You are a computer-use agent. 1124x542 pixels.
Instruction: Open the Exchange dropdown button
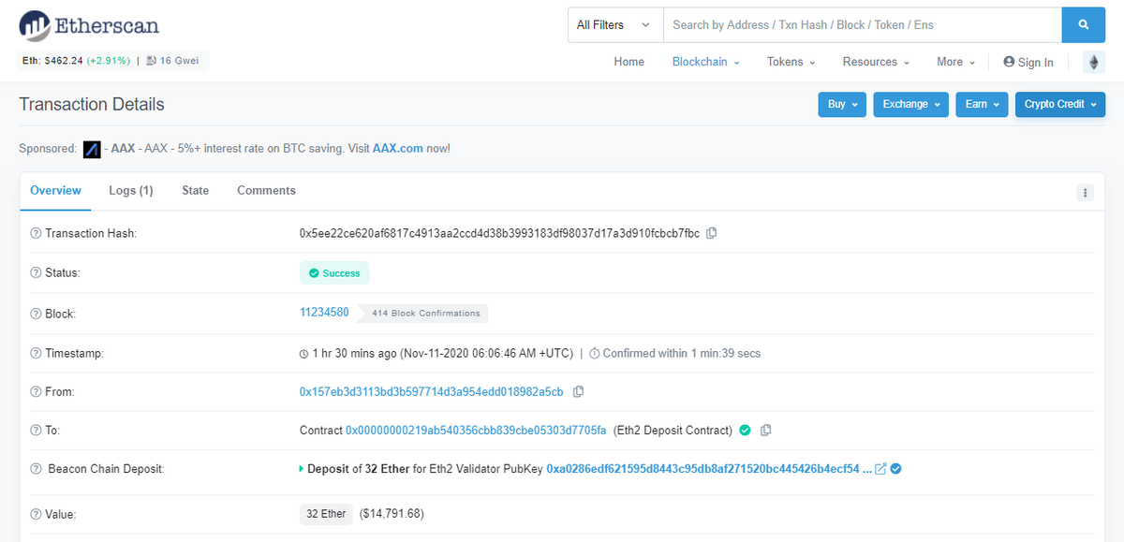911,104
